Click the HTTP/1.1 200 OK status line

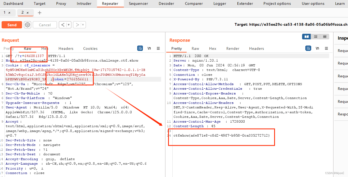pyautogui.click(x=191, y=56)
